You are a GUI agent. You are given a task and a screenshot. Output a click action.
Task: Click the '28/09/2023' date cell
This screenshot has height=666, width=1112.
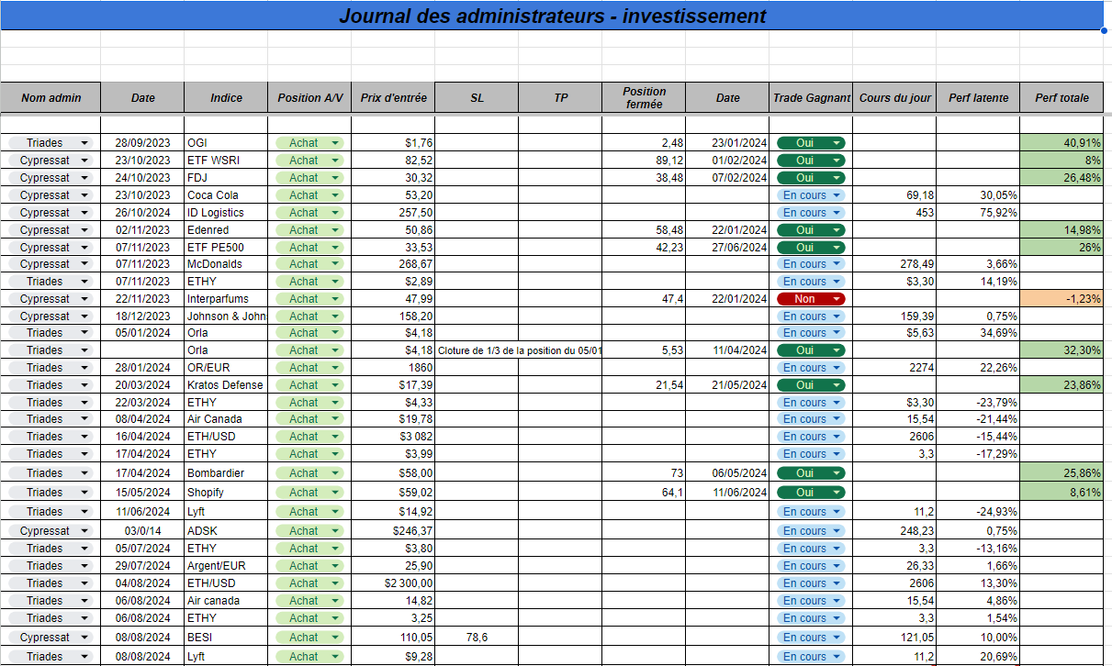[142, 143]
